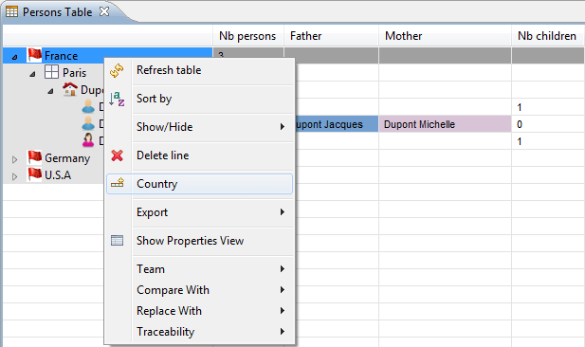Image resolution: width=585 pixels, height=347 pixels.
Task: Select the Dupont Michelle mother cell
Action: tap(445, 124)
